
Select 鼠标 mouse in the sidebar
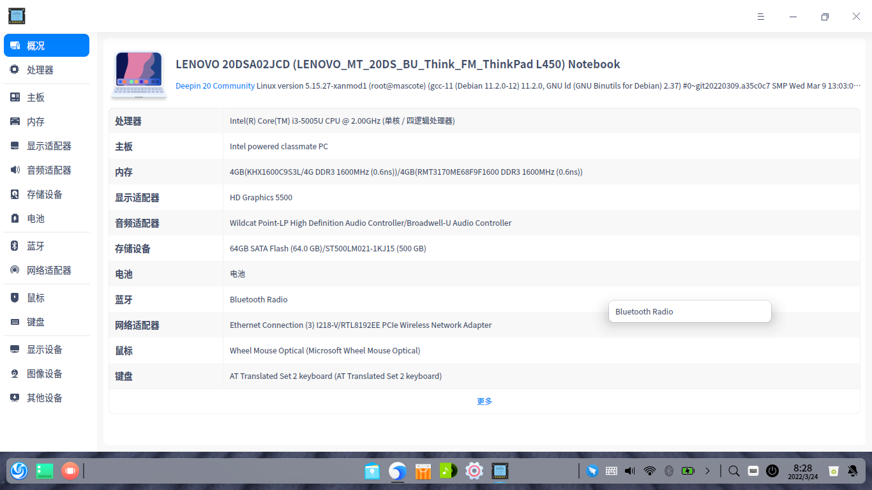47,297
